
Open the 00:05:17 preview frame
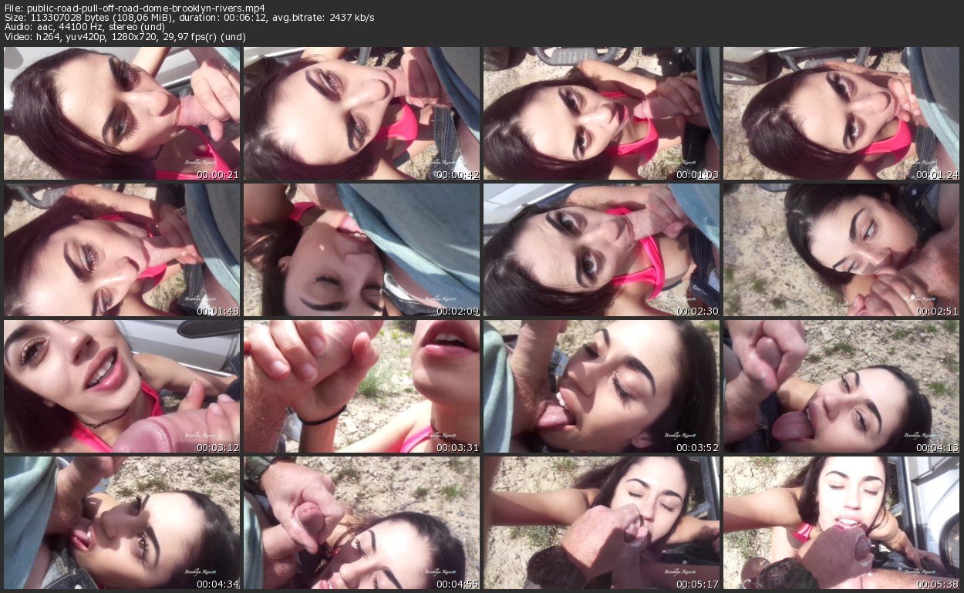[x=602, y=522]
